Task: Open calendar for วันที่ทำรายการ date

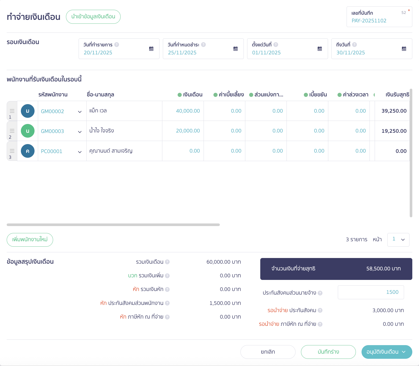Action: pos(151,49)
